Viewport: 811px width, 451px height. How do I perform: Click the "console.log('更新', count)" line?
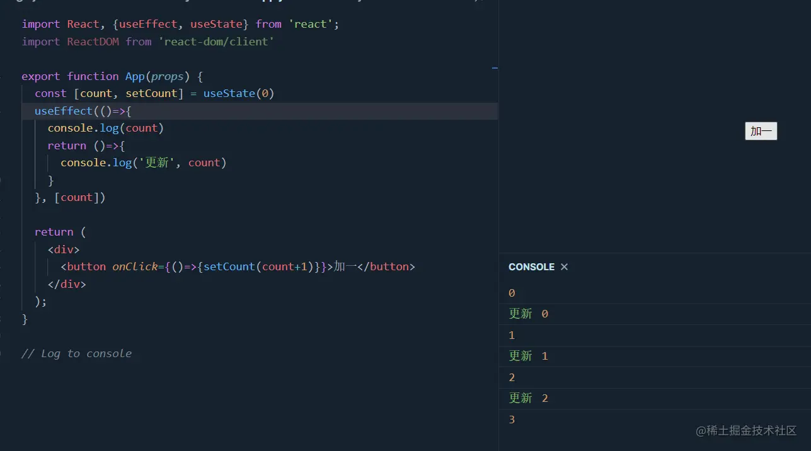click(x=144, y=163)
